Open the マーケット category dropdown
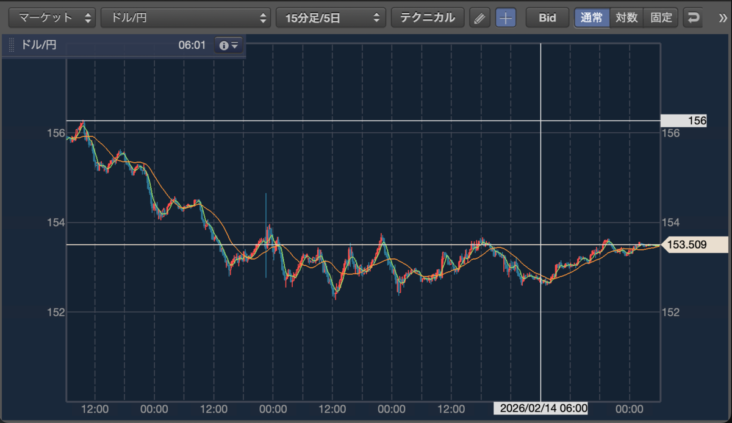Image resolution: width=732 pixels, height=423 pixels. (x=52, y=18)
